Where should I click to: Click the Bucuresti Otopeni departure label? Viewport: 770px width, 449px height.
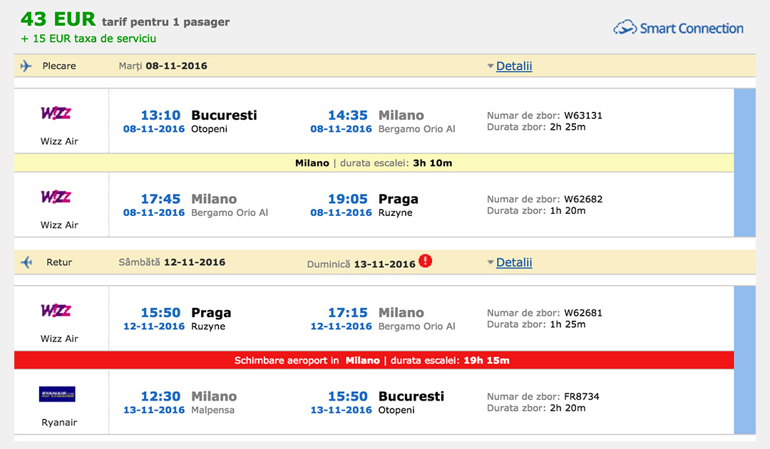(x=221, y=121)
